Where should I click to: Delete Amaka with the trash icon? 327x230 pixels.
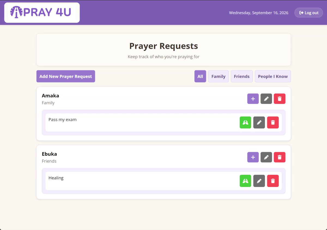pyautogui.click(x=280, y=99)
